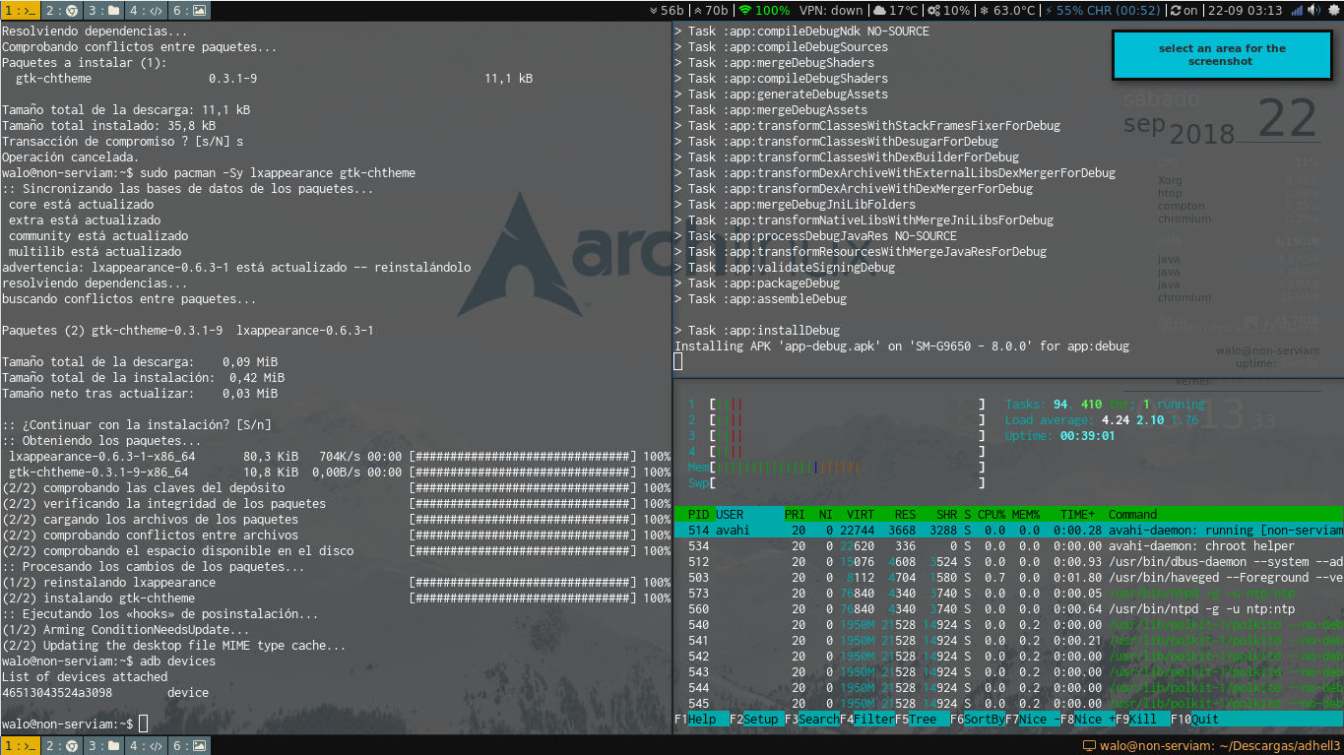The width and height of the screenshot is (1344, 755).
Task: Click the device ID 46513043524a3098
Action: click(57, 692)
